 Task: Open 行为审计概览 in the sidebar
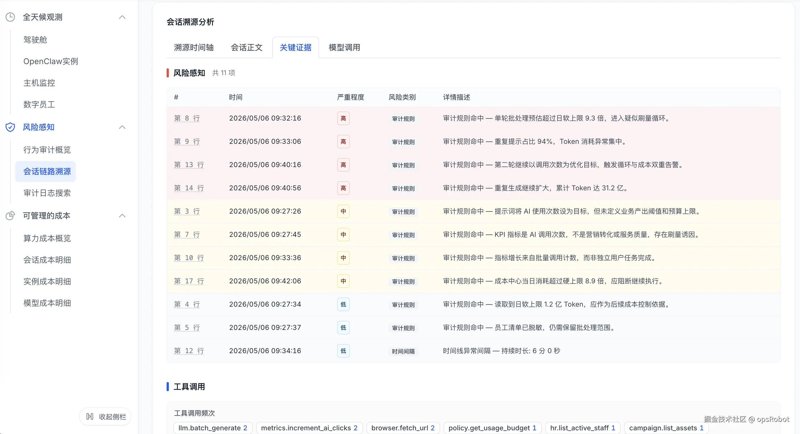[x=47, y=149]
